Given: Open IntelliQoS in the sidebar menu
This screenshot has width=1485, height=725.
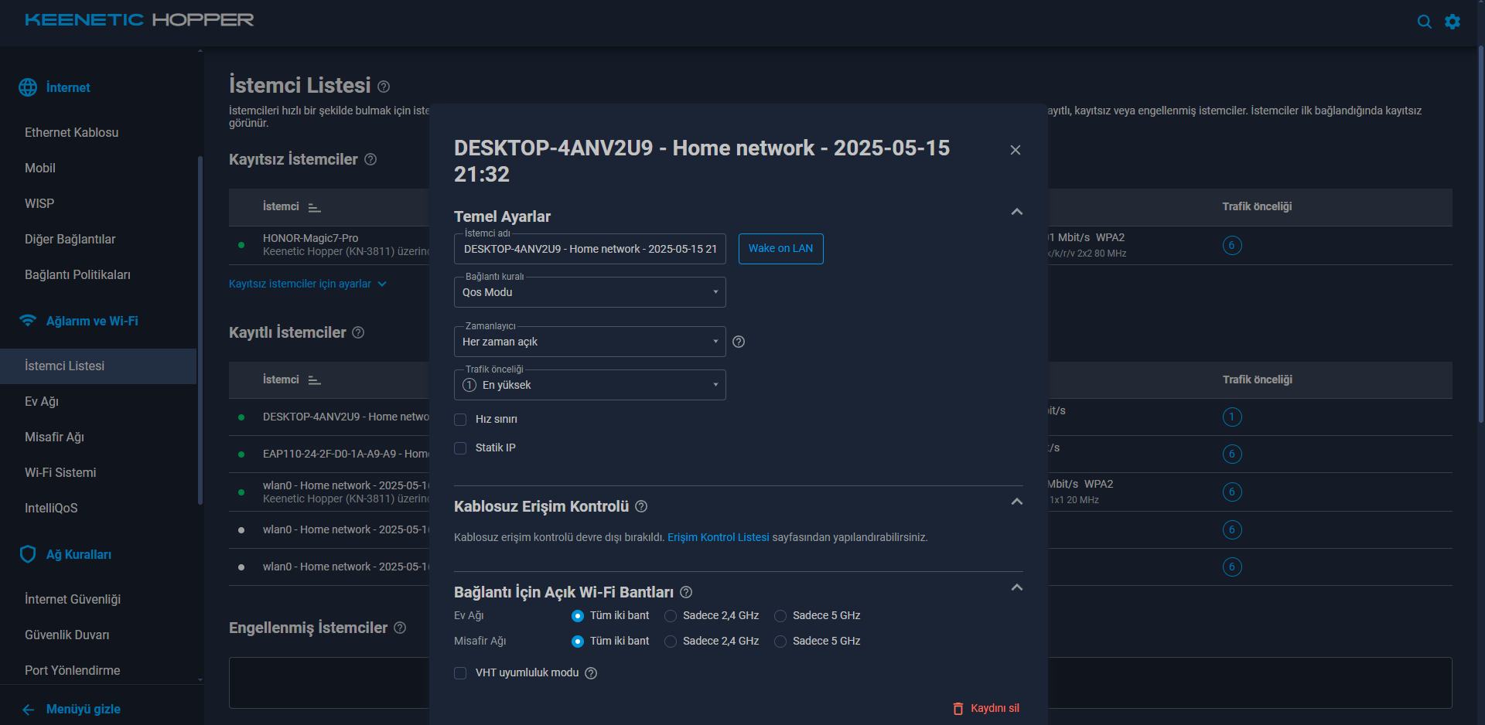Looking at the screenshot, I should [x=51, y=508].
